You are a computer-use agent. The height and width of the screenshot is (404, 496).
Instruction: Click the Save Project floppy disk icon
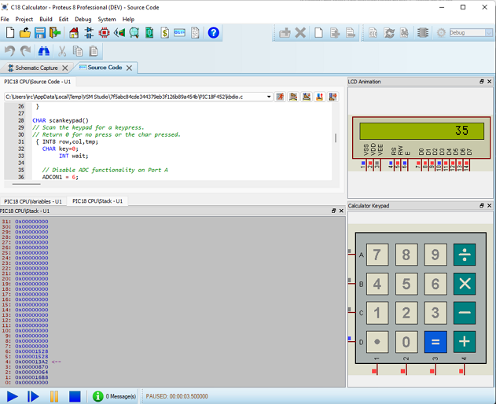coord(40,33)
